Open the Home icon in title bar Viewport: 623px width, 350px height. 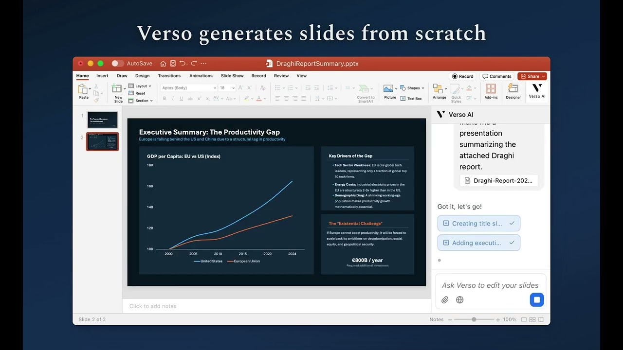click(x=163, y=63)
